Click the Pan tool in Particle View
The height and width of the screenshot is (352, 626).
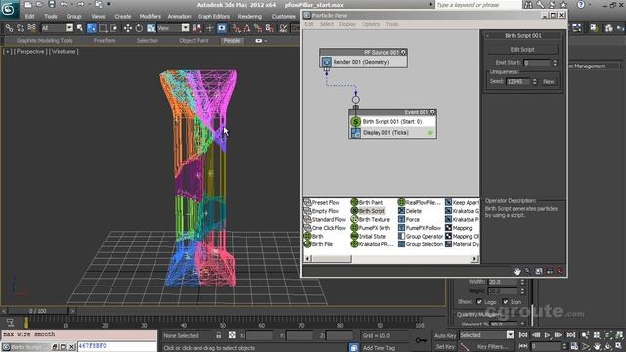coord(517,271)
